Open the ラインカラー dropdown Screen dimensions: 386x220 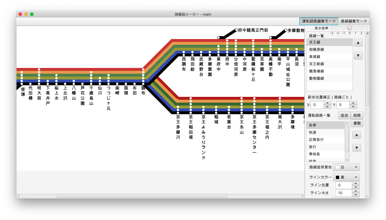(x=347, y=177)
